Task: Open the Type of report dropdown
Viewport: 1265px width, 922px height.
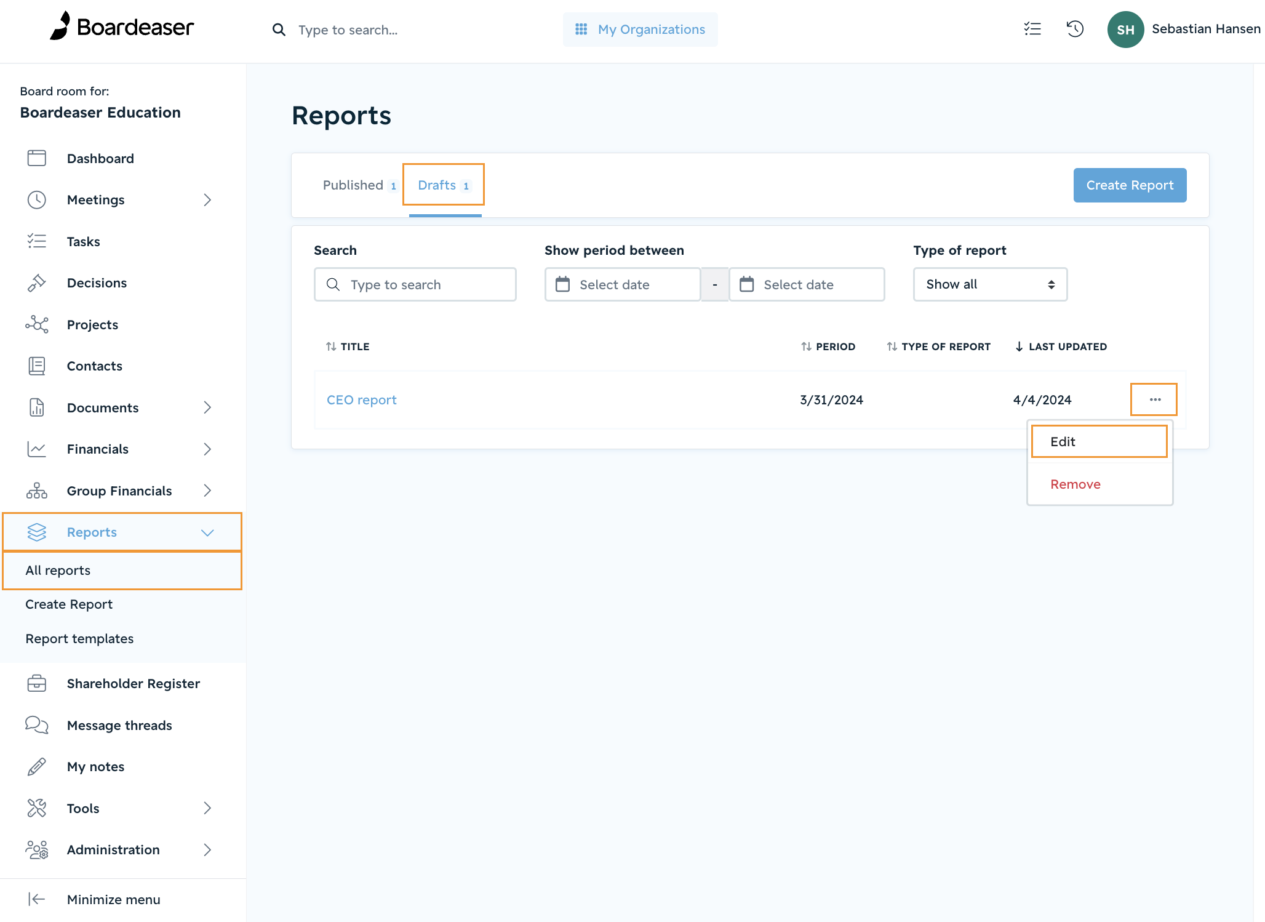Action: coord(990,284)
